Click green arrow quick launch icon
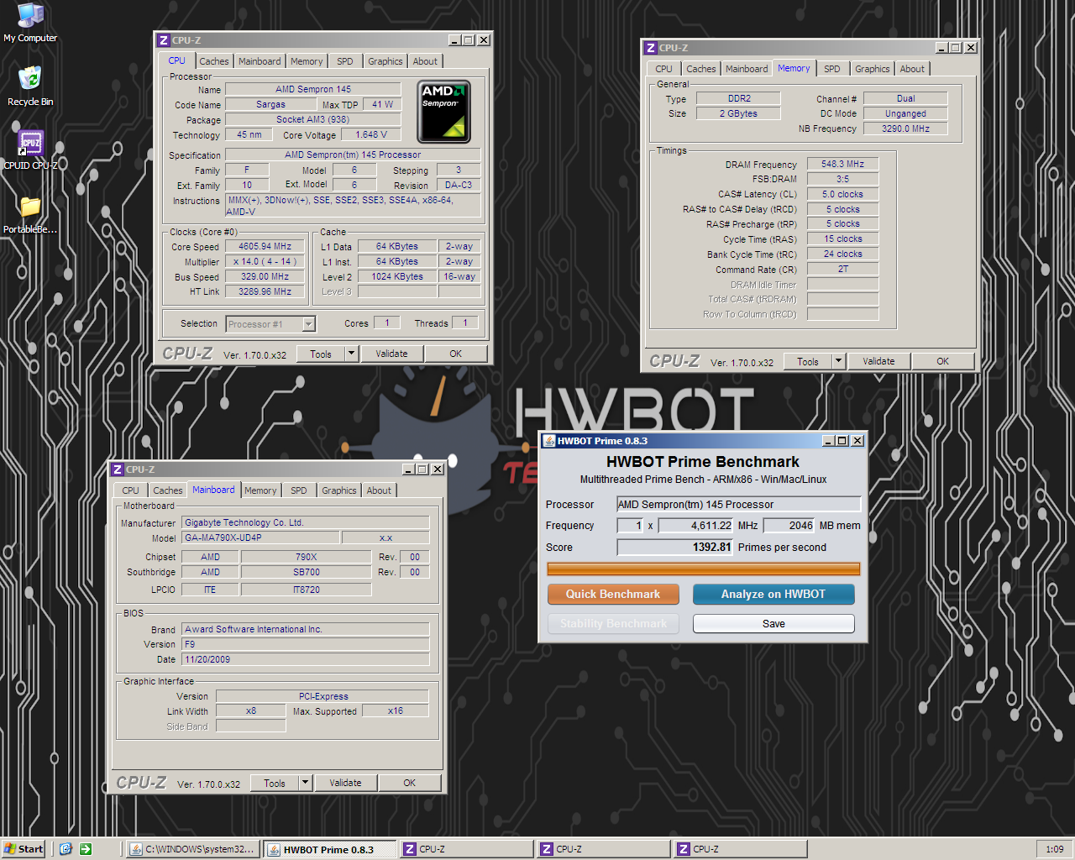Viewport: 1075px width, 860px height. point(86,849)
